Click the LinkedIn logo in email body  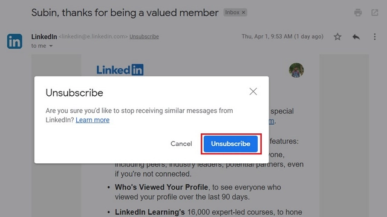(120, 70)
